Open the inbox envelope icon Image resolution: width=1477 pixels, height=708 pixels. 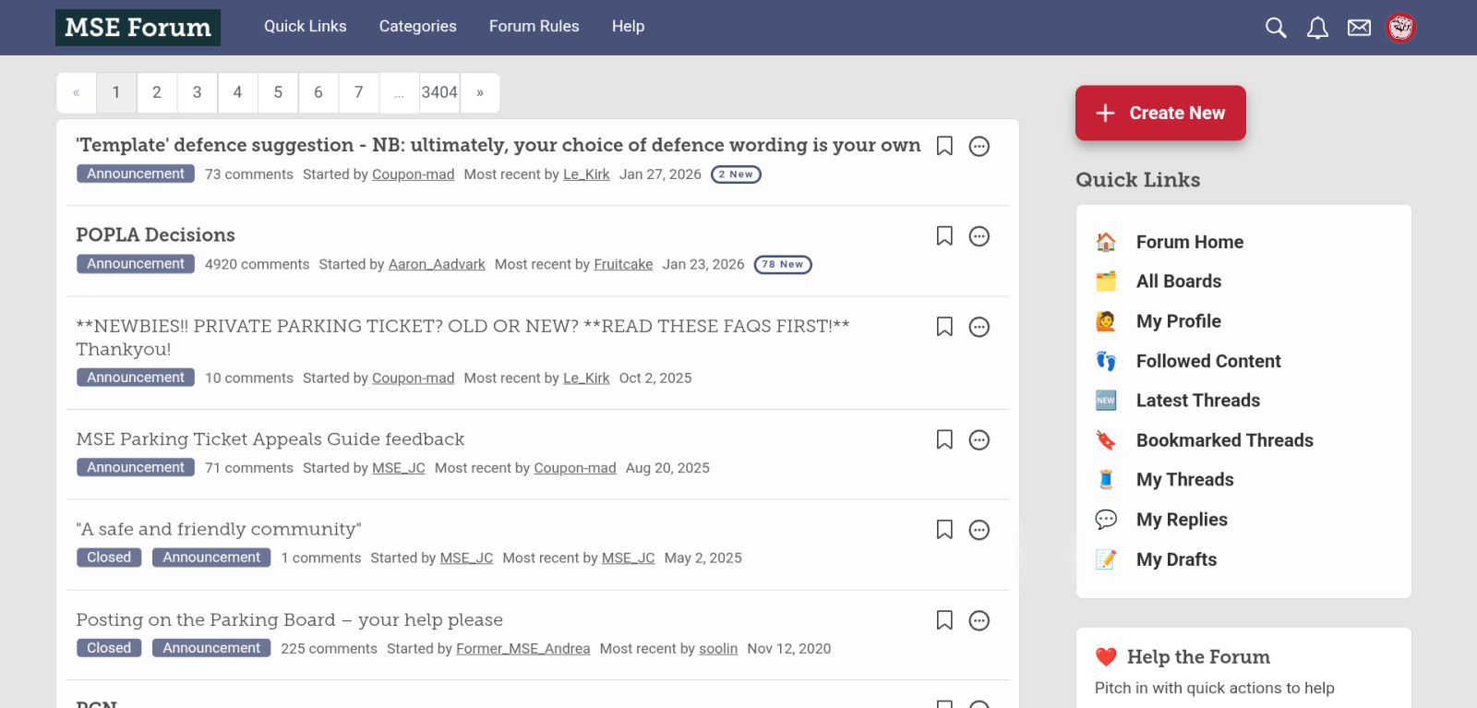click(1359, 28)
